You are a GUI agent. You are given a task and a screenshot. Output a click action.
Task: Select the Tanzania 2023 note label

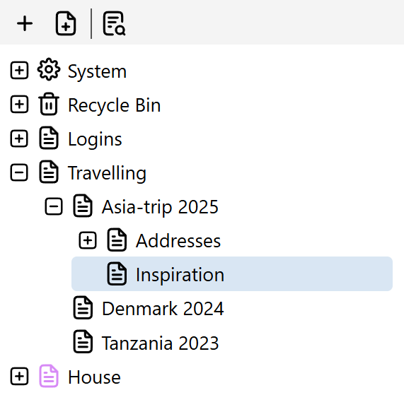[x=161, y=343]
